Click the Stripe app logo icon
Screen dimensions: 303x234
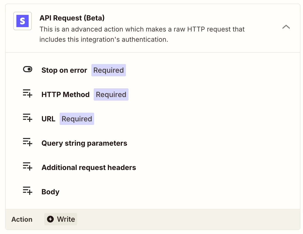[x=23, y=21]
